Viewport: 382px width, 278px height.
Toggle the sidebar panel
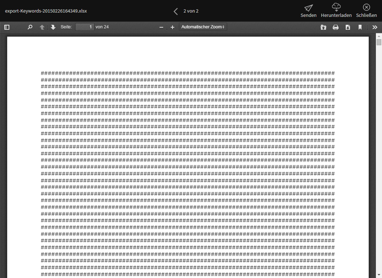(x=7, y=27)
